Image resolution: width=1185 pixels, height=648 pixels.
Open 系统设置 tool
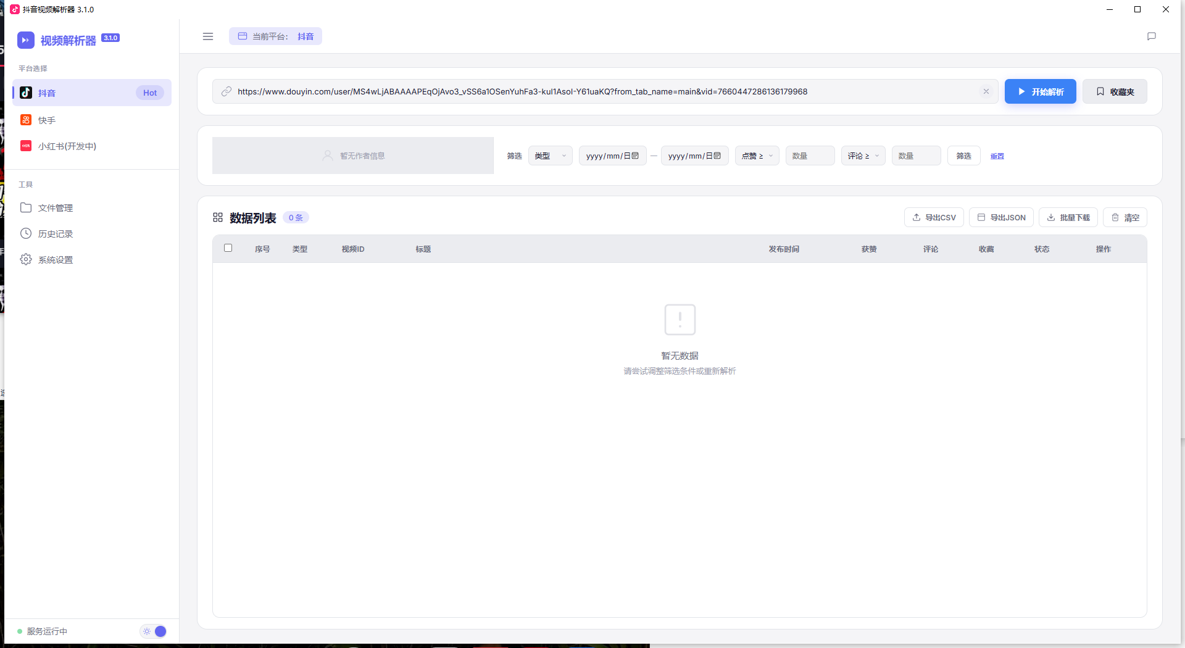coord(92,259)
